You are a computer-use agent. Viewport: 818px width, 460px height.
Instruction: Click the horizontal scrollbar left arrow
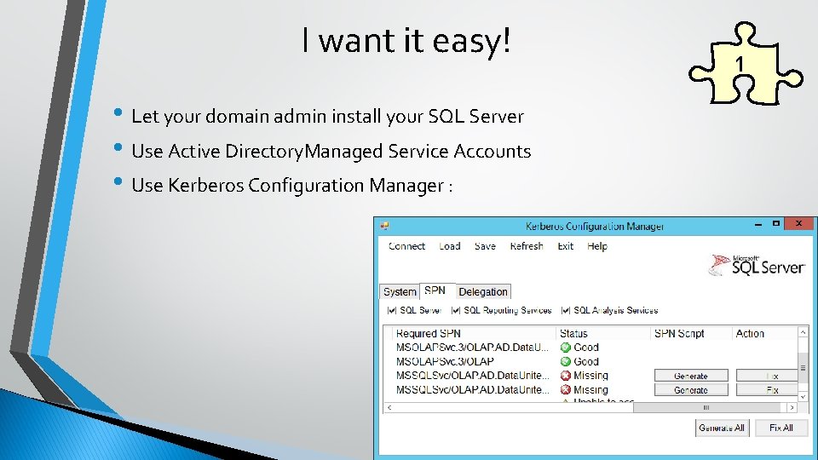[389, 408]
